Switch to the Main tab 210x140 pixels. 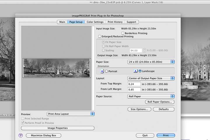tap(62, 22)
